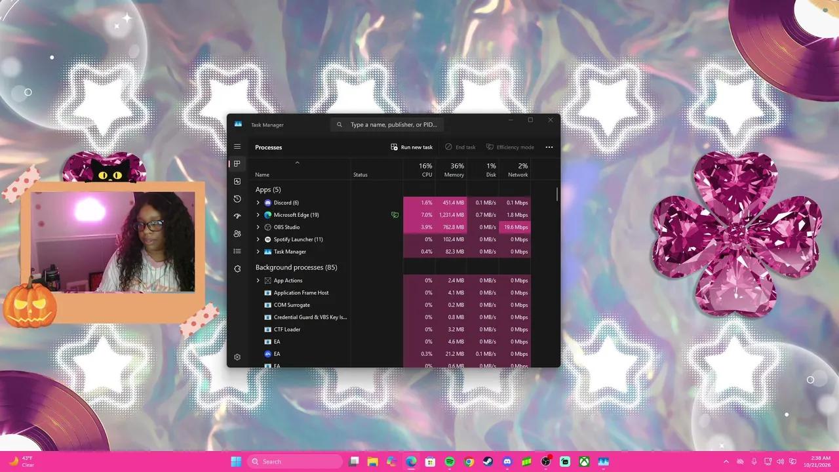
Task: Open the Details page icon in sidebar
Action: point(237,251)
